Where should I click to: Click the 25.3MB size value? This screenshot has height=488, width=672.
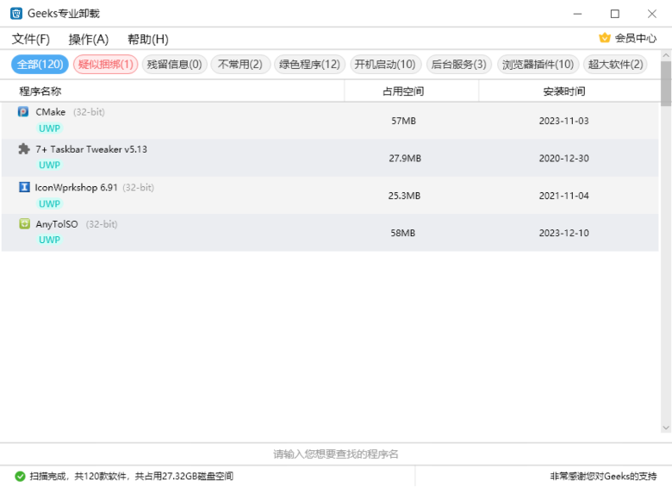click(x=404, y=196)
